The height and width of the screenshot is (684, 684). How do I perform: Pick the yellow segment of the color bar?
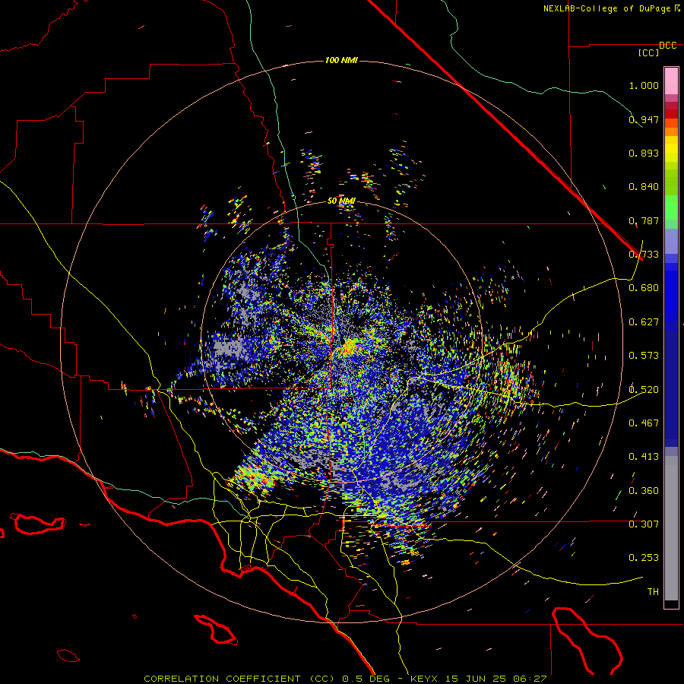tap(671, 149)
